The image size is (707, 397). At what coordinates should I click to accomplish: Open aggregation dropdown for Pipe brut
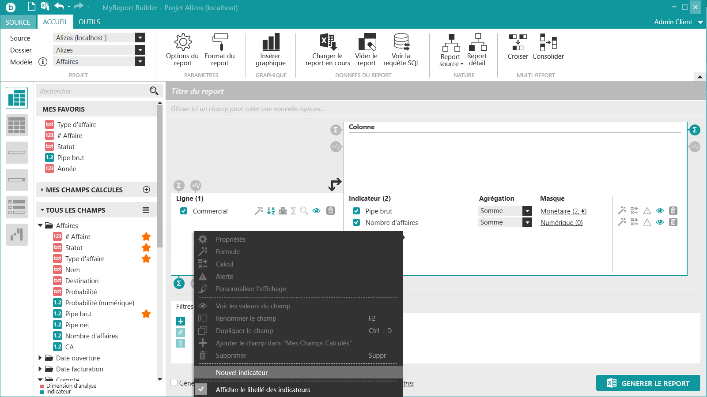[527, 211]
